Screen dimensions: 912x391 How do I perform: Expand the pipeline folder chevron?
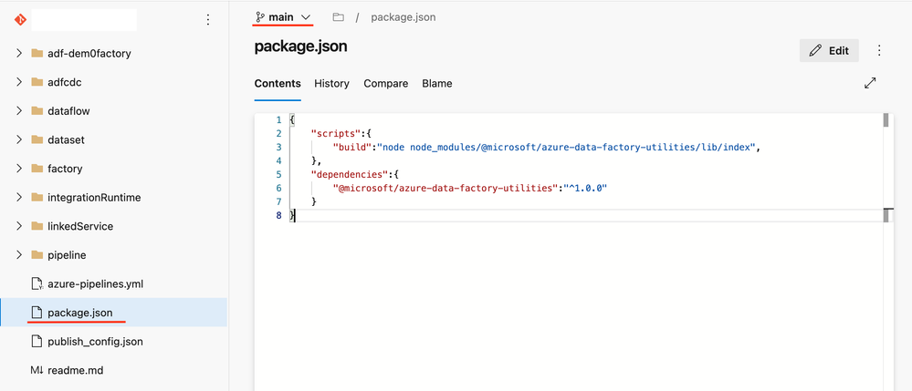point(19,254)
